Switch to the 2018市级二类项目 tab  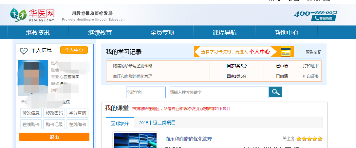[x=157, y=123]
